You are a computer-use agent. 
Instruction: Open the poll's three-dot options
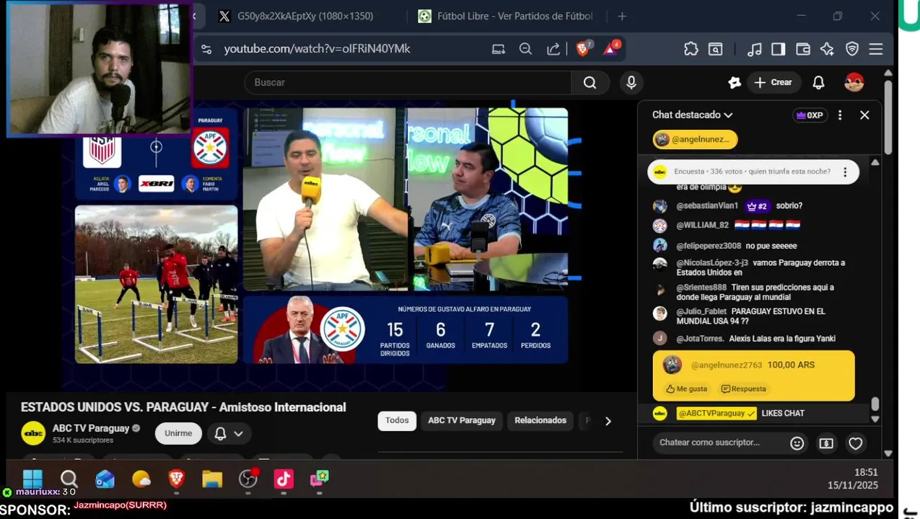click(x=846, y=172)
